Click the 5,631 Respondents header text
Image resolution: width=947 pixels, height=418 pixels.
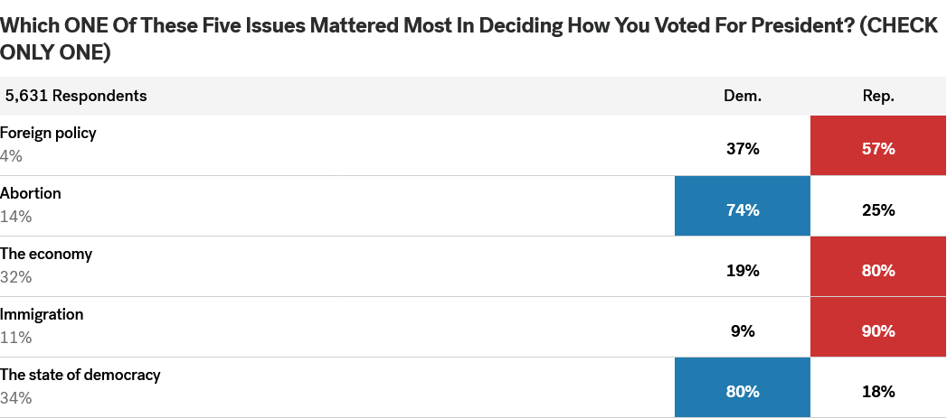point(76,96)
